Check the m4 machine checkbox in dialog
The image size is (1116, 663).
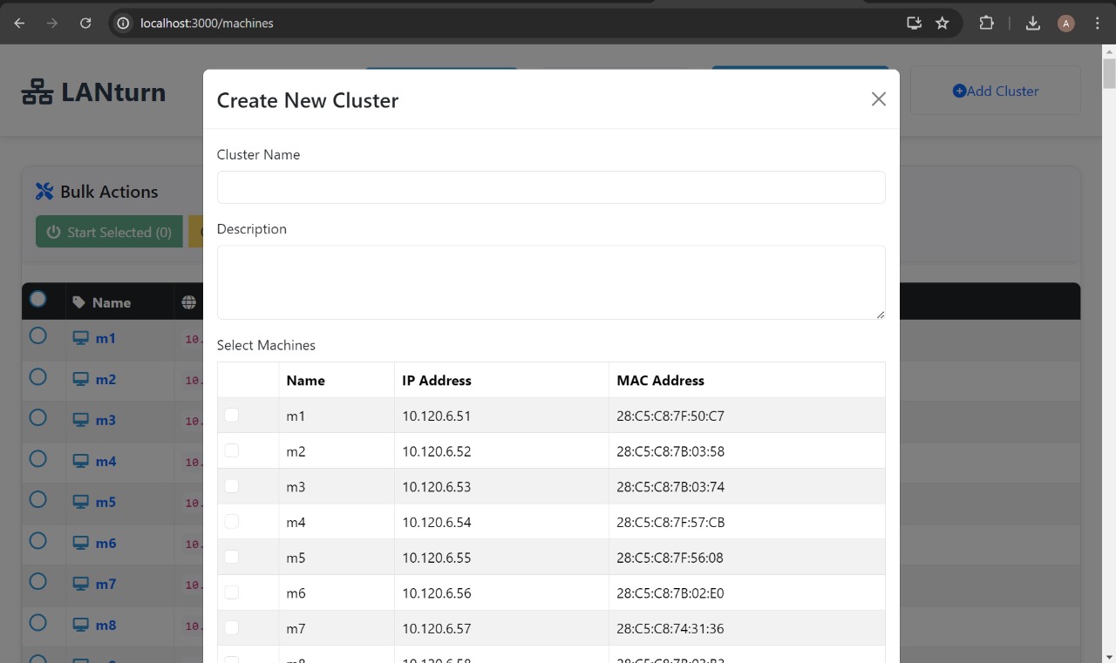click(x=232, y=521)
